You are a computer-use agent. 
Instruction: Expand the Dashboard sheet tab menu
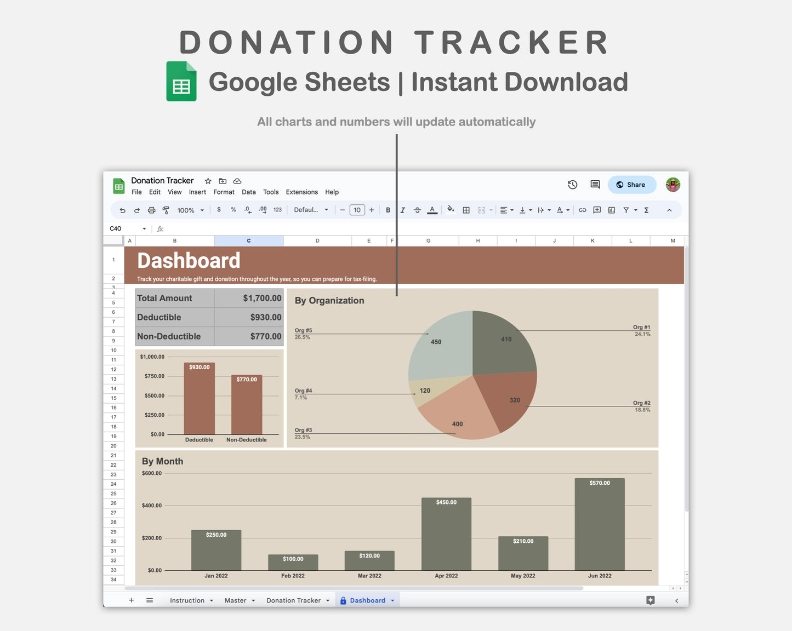point(392,600)
